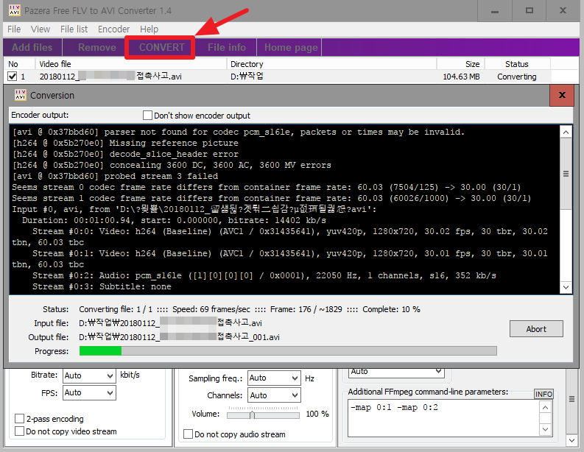Click the INFO button for FFmpeg parameters
The width and height of the screenshot is (584, 452).
(x=543, y=394)
